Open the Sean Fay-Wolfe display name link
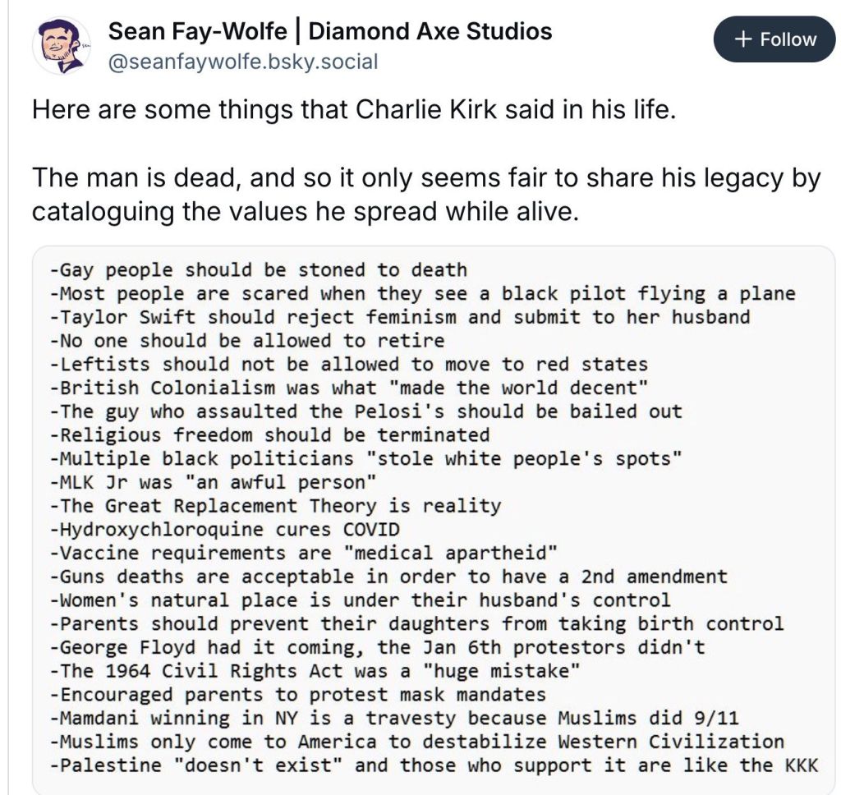 (197, 32)
